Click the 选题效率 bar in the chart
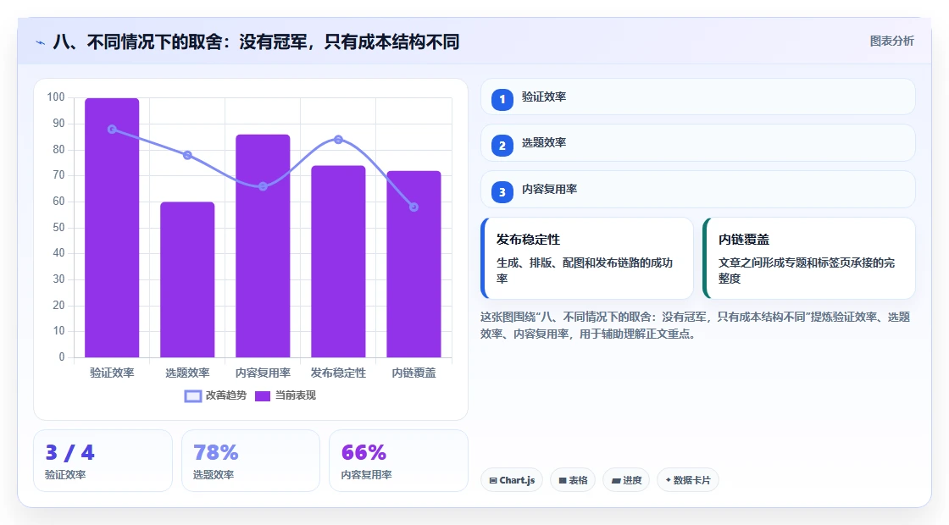This screenshot has height=525, width=949. click(x=187, y=279)
